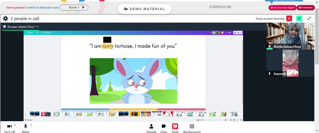The width and height of the screenshot is (319, 133).
Task: Open the Screen share three-dot menu
Action: [x=37, y=27]
